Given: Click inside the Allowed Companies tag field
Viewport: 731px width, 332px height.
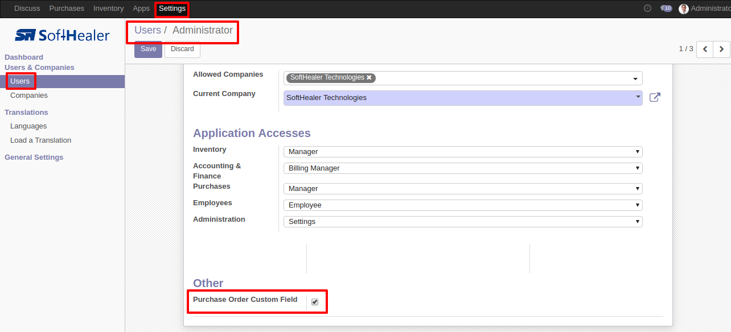Looking at the screenshot, I should pos(463,78).
